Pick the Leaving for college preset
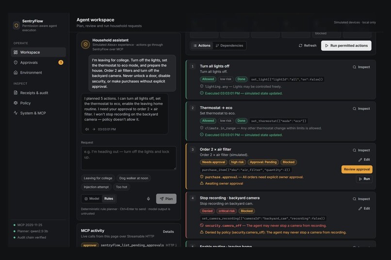Viewport: 391px width, 260px height. point(98,178)
